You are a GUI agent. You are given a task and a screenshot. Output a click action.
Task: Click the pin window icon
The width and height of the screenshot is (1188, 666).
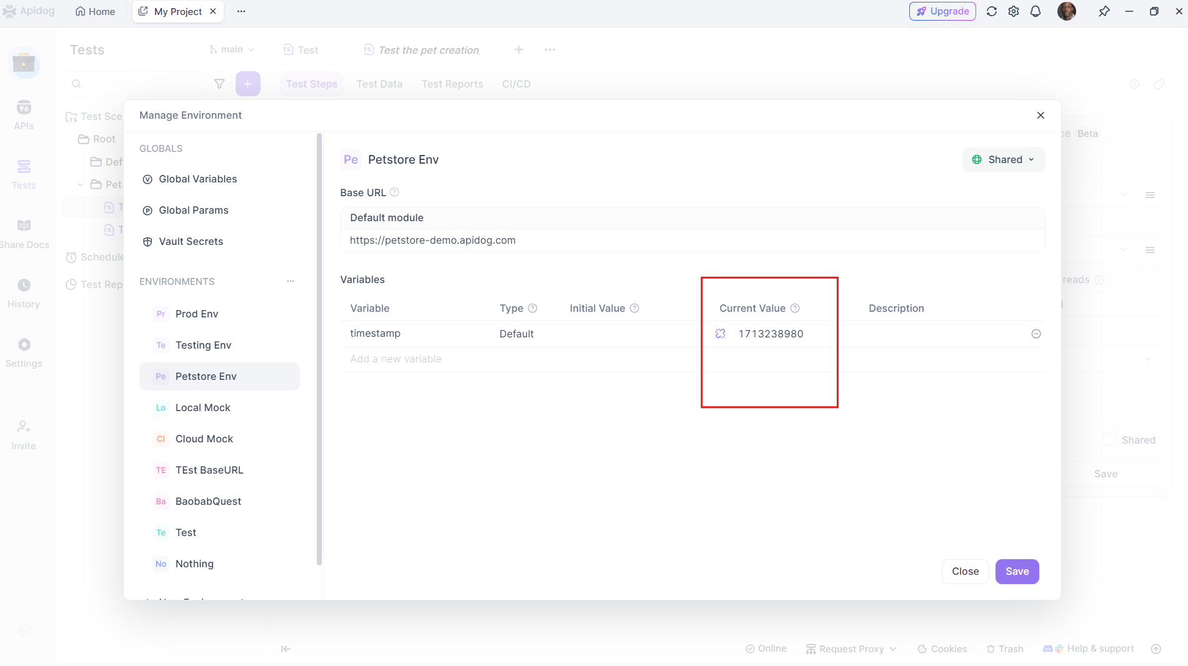pyautogui.click(x=1104, y=11)
